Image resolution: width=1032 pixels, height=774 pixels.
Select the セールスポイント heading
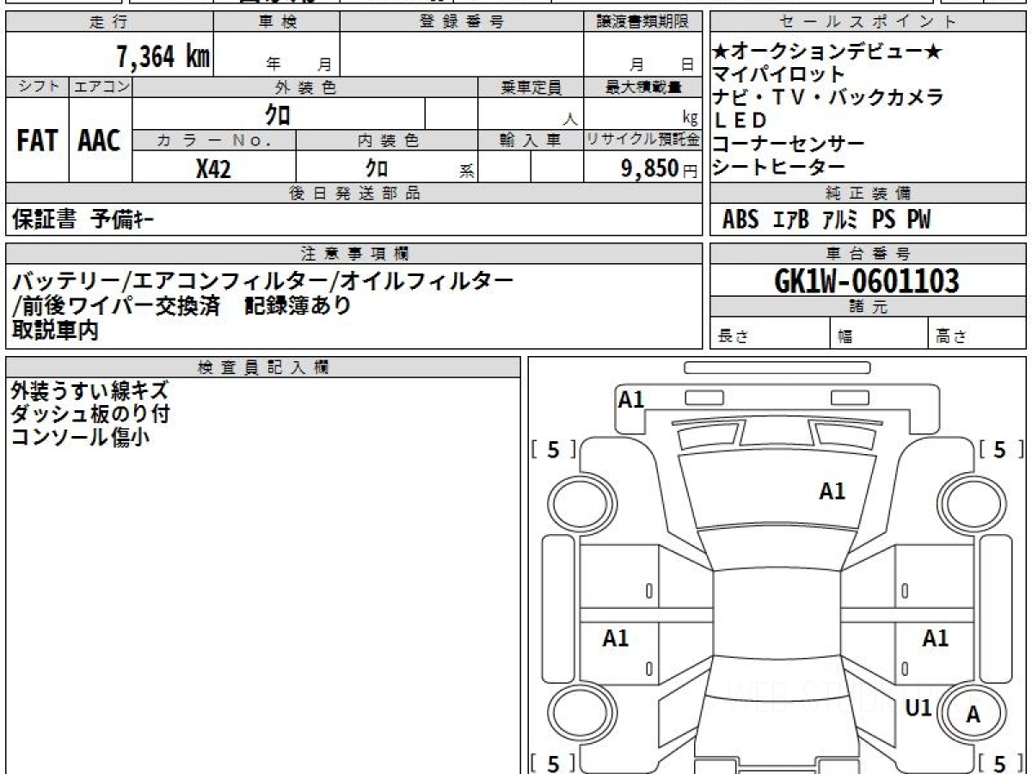pyautogui.click(x=869, y=22)
